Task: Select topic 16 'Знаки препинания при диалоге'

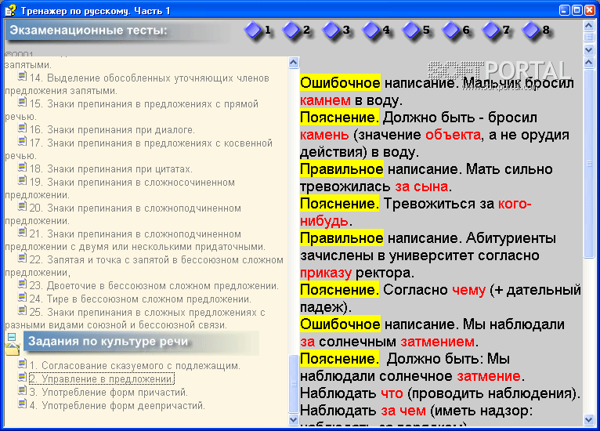Action: pos(111,129)
